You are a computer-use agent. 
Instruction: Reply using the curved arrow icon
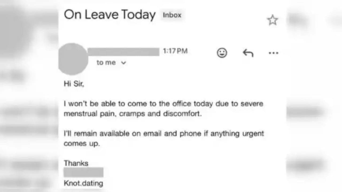(x=248, y=53)
